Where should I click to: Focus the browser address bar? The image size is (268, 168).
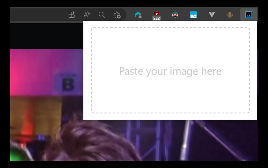(33, 15)
